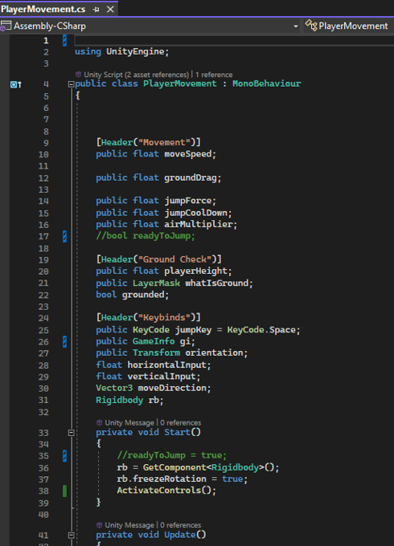Click the LayerMask type name
This screenshot has width=394, height=546.
point(156,283)
